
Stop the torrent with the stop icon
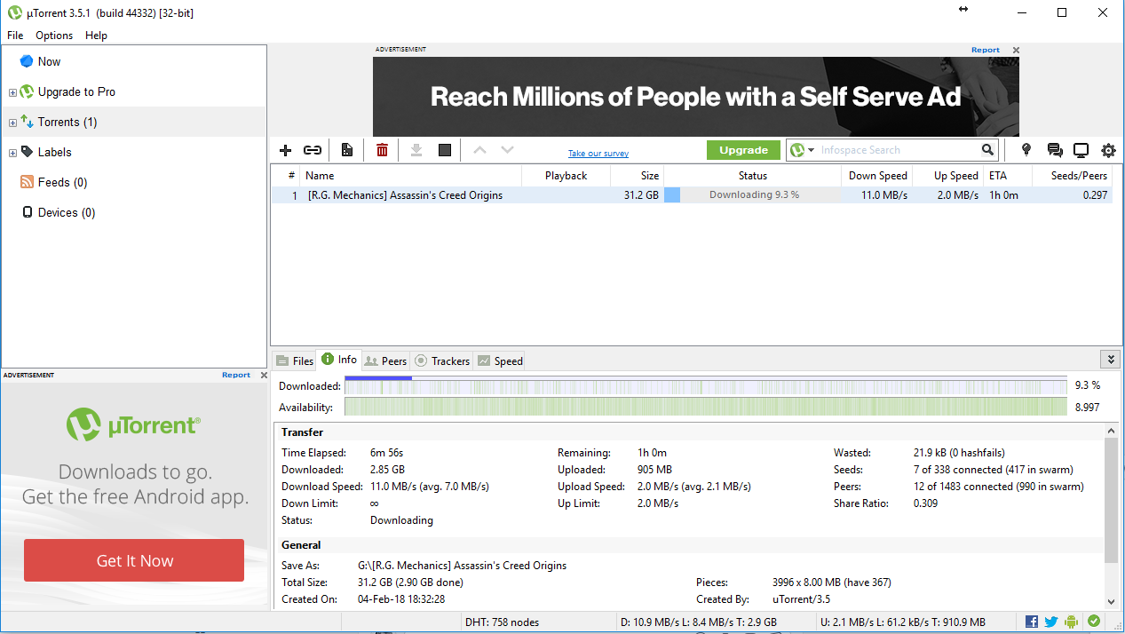pos(445,150)
